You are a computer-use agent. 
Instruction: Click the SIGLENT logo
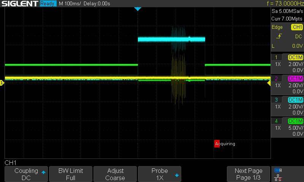click(20, 3)
